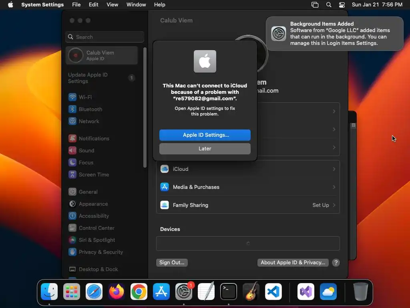The width and height of the screenshot is (410, 308).
Task: Open the iCloud row
Action: pos(248,169)
